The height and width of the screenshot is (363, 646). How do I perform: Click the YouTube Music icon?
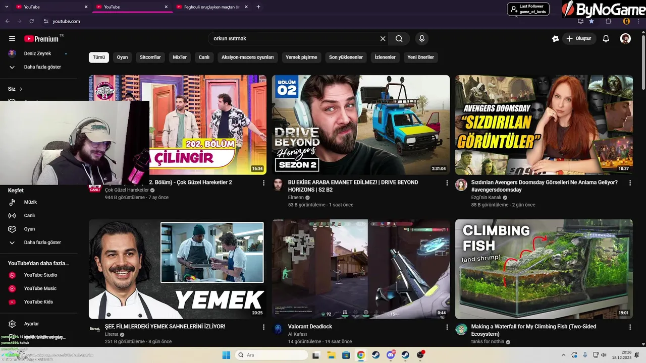click(x=12, y=288)
